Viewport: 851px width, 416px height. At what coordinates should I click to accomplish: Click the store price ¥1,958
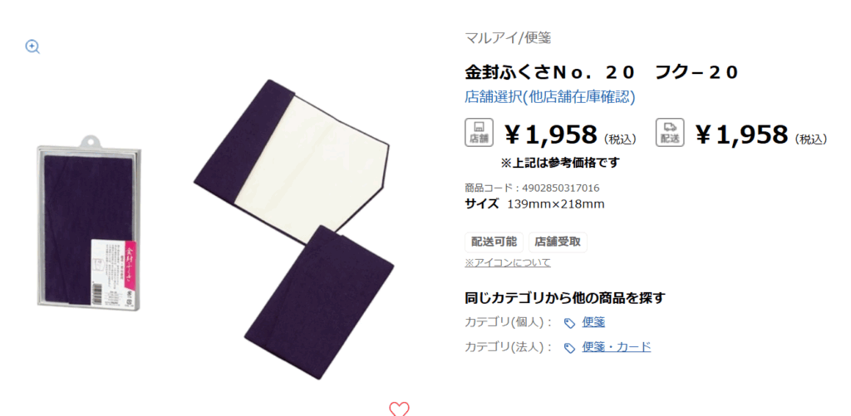tap(570, 135)
